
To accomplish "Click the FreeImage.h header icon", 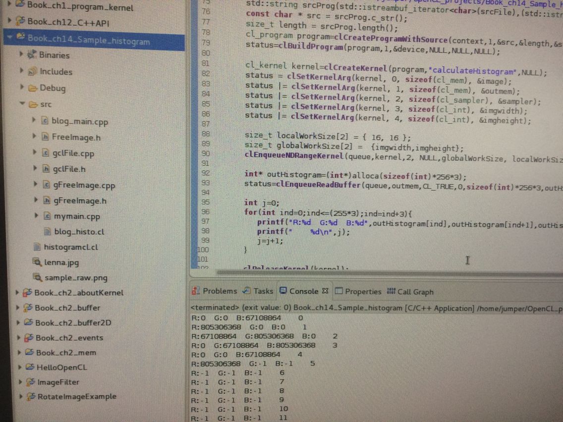I will click(45, 137).
